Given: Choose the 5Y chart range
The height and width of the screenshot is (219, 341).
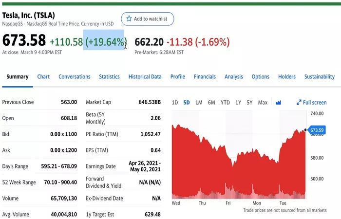Looking at the screenshot, I should click(249, 103).
